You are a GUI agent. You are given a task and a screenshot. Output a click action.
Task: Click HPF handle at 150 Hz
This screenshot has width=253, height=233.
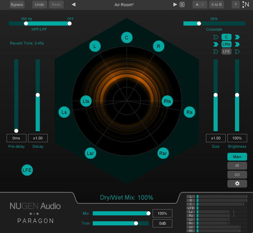coord(26,23)
